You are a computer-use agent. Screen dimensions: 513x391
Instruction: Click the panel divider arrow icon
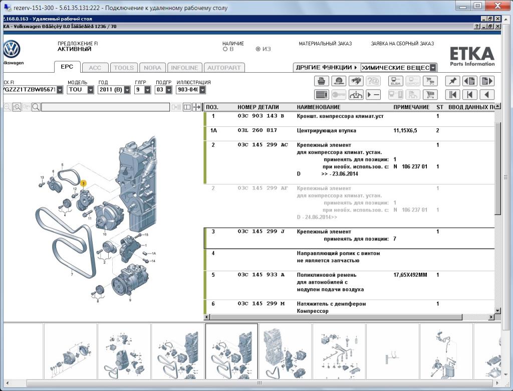(196, 107)
